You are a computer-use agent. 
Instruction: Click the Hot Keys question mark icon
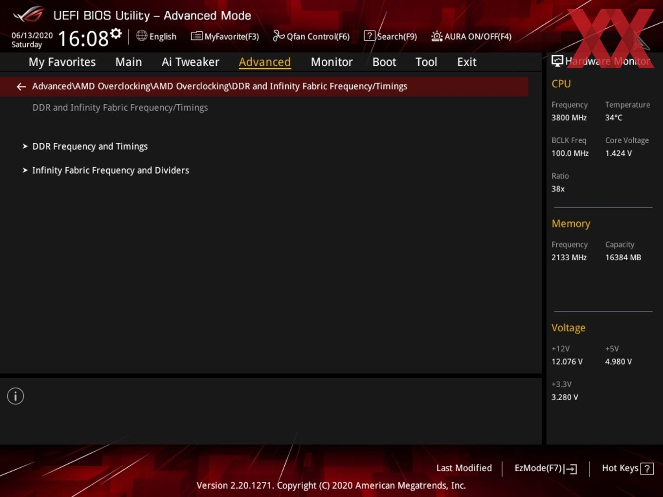click(x=647, y=469)
